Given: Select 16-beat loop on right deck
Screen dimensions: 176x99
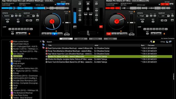Looking at the screenshot, I should pyautogui.click(x=160, y=29).
